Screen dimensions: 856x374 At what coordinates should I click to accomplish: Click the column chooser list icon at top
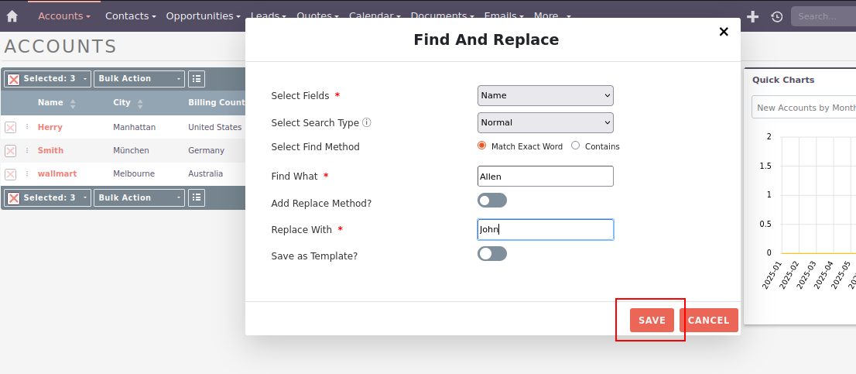point(197,78)
